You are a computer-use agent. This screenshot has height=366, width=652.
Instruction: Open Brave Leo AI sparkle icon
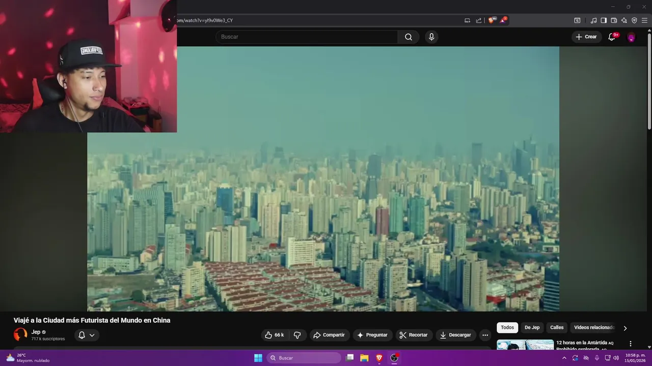point(624,20)
